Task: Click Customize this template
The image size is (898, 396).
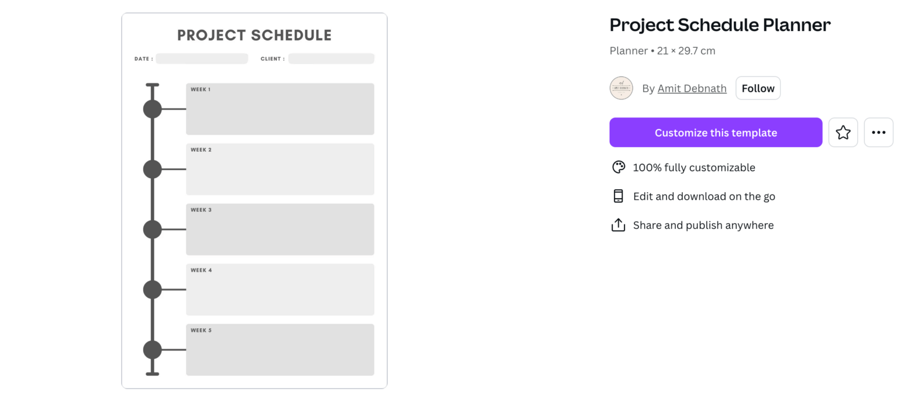Action: coord(716,132)
